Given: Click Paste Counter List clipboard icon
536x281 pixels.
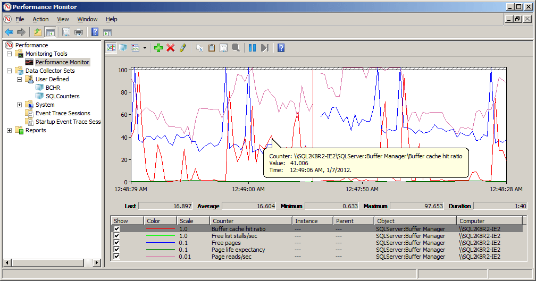Looking at the screenshot, I should click(212, 48).
